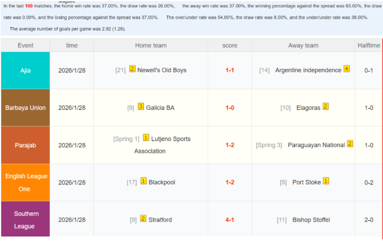Click the Parajab league cell
This screenshot has width=383, height=241.
25,145
